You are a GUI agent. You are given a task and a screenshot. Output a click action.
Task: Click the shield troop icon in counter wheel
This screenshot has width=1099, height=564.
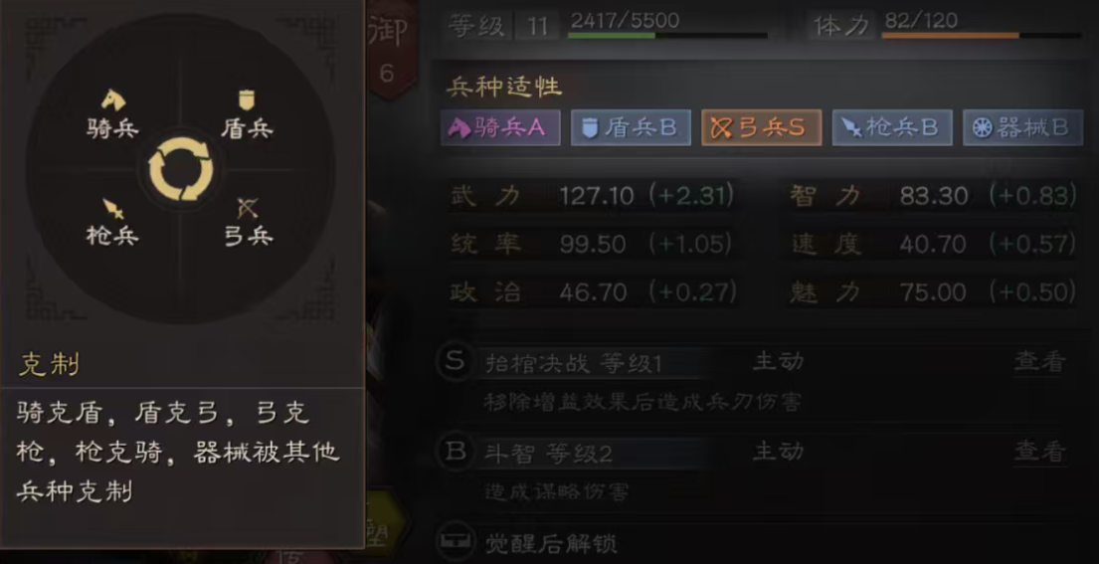click(x=246, y=100)
